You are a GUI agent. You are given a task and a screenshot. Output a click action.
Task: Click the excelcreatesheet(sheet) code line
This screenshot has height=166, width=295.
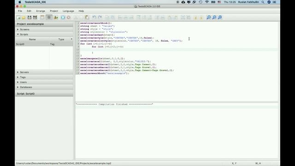click(97, 35)
